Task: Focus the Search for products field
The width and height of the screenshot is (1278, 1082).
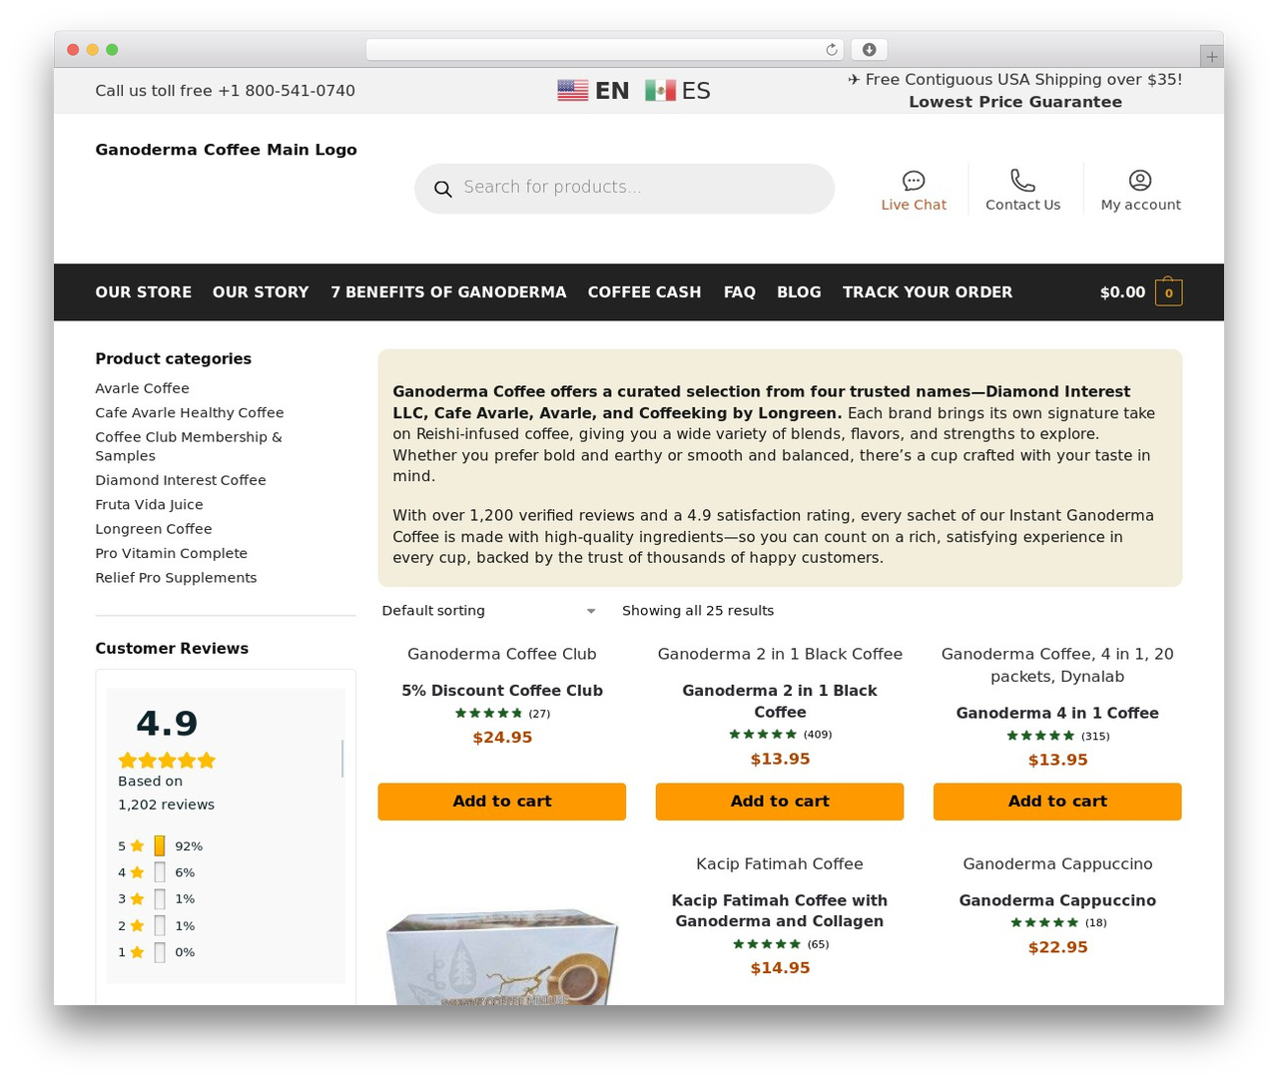Action: coord(624,189)
